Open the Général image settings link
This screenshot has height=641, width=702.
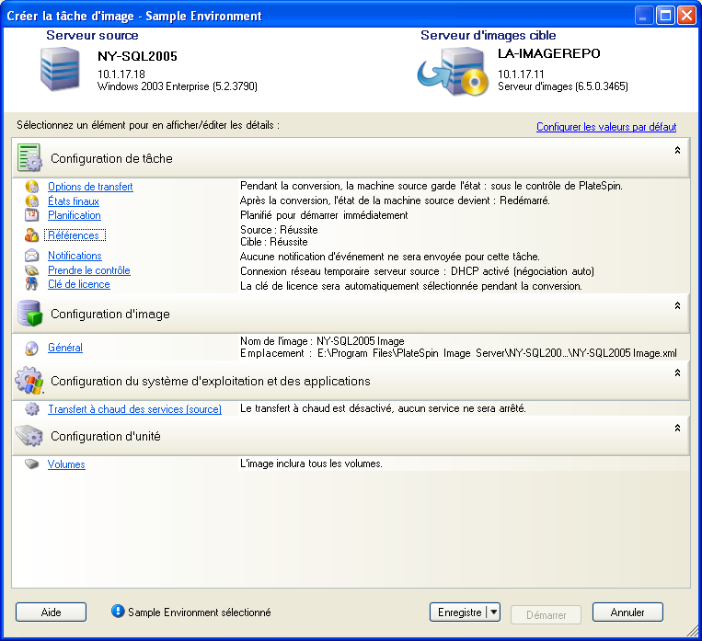click(x=65, y=348)
